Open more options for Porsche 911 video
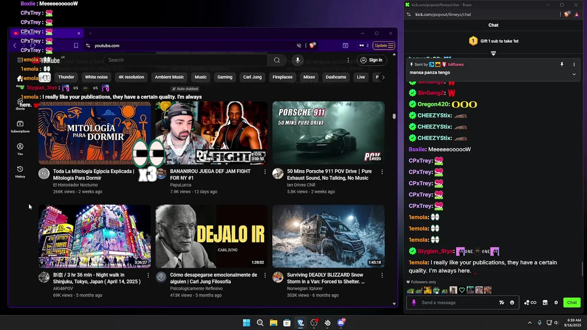 click(x=382, y=171)
